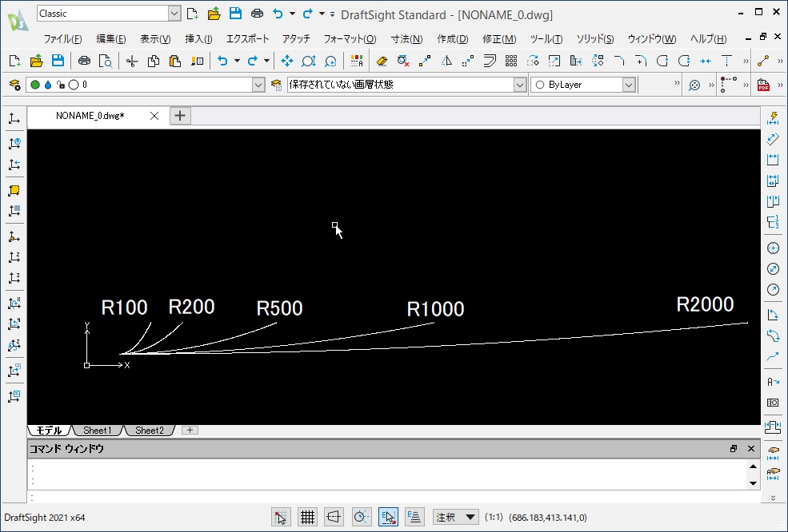Click the New document icon in standard toolbar
Viewport: 788px width, 532px height.
coord(14,62)
